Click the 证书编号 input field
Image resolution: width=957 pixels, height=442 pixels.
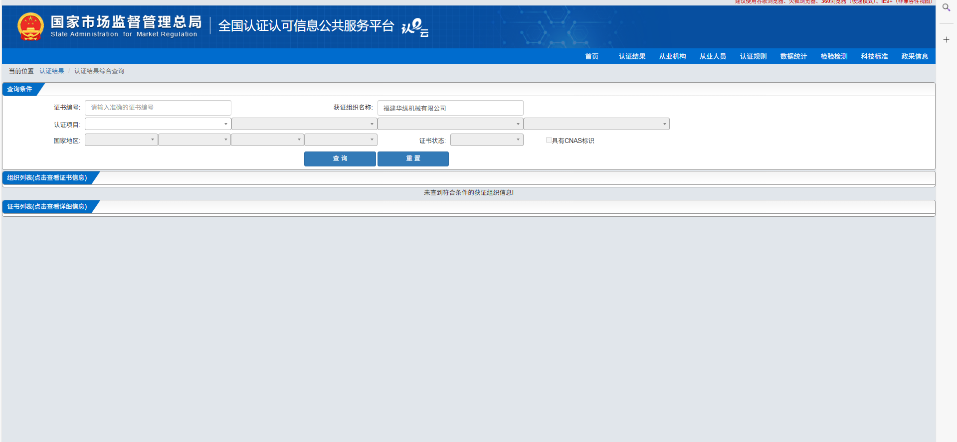point(158,108)
